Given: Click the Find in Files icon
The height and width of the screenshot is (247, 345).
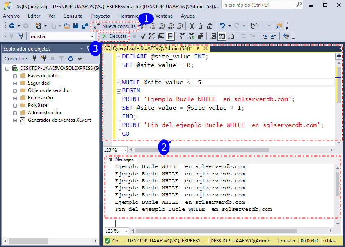Looking at the screenshot, I should [279, 26].
